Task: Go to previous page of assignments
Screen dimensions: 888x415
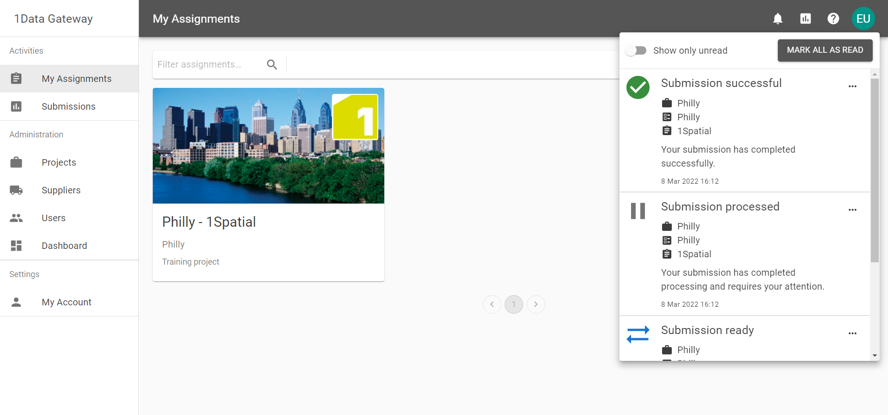Action: 492,304
